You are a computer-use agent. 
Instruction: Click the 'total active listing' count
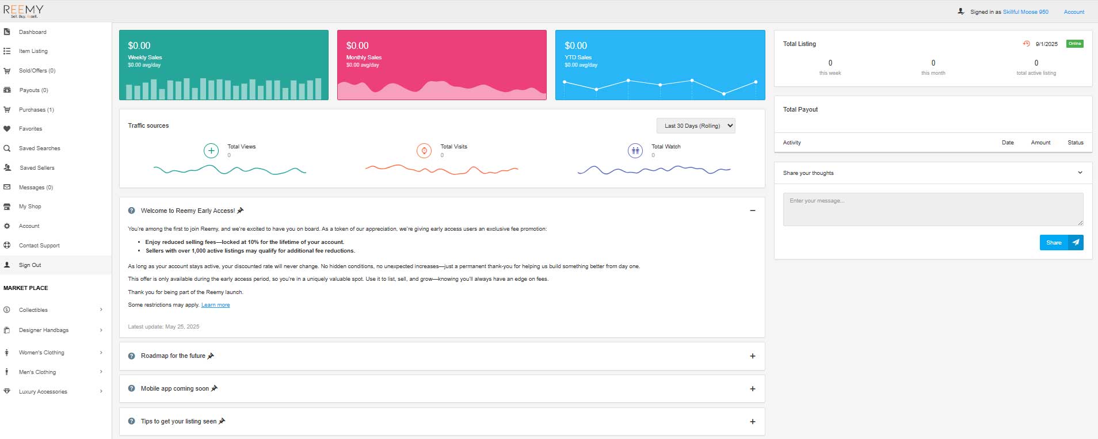(1036, 63)
